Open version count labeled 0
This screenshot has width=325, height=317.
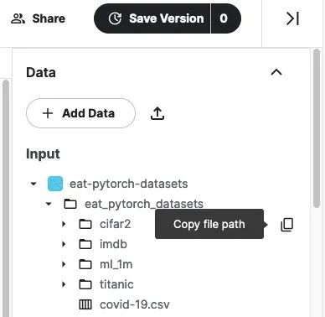[226, 18]
